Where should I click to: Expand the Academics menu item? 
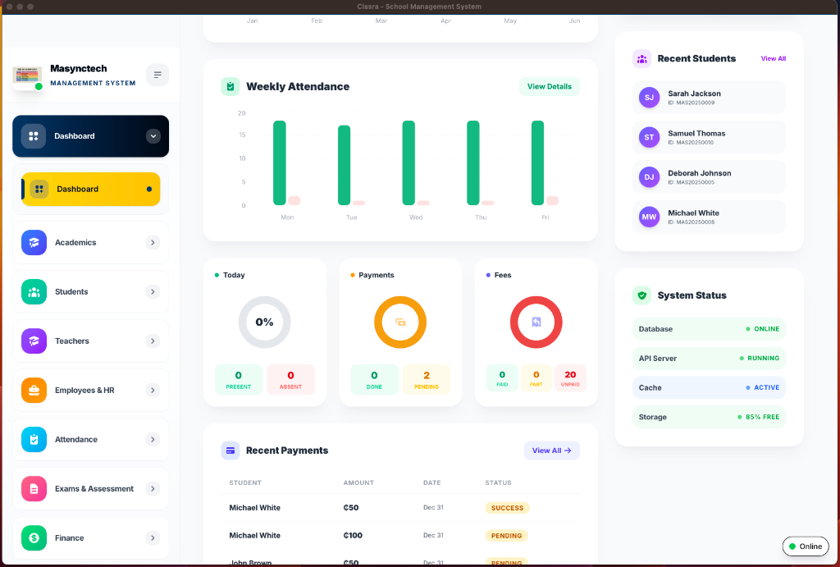[153, 242]
